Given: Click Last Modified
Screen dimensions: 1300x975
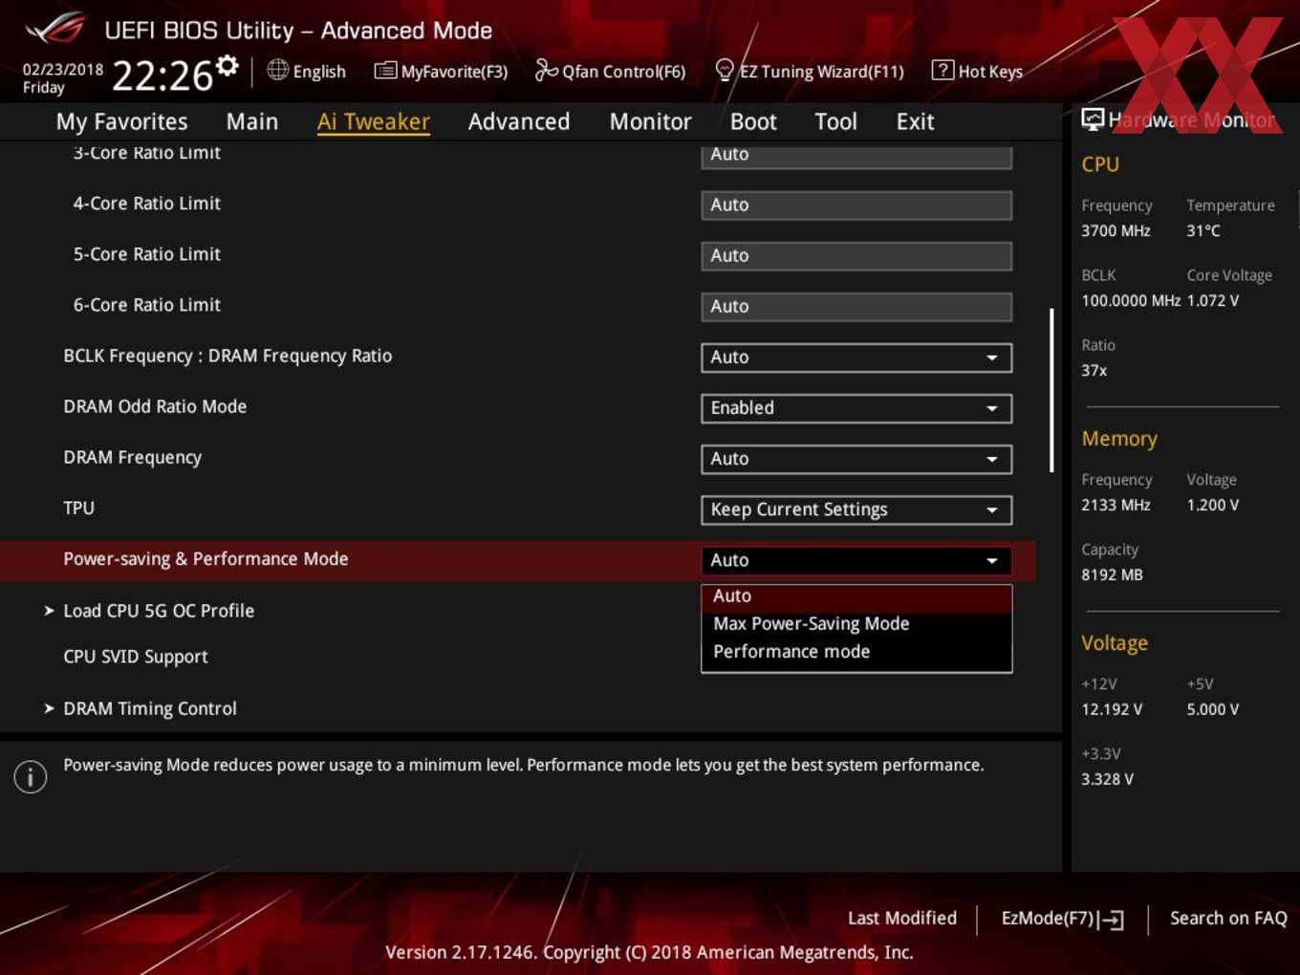Looking at the screenshot, I should [x=901, y=918].
